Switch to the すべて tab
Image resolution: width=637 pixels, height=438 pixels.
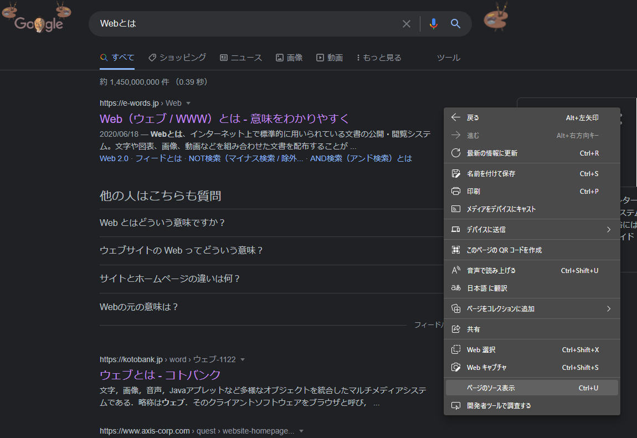pos(117,57)
